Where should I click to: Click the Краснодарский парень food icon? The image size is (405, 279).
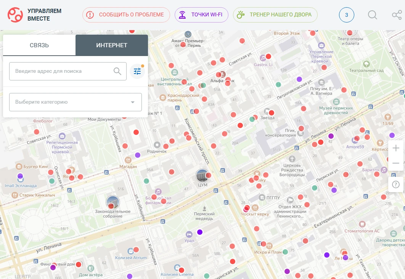pos(162,98)
